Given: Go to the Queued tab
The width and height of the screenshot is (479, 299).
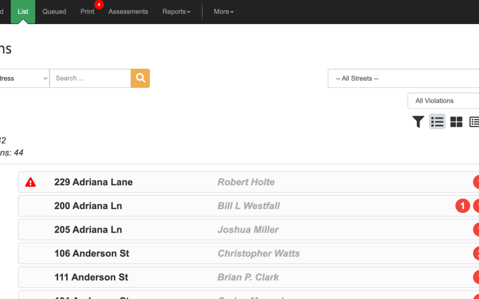Looking at the screenshot, I should point(54,12).
